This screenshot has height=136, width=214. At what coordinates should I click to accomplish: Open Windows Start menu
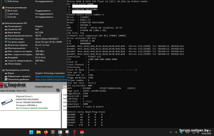tap(31, 132)
